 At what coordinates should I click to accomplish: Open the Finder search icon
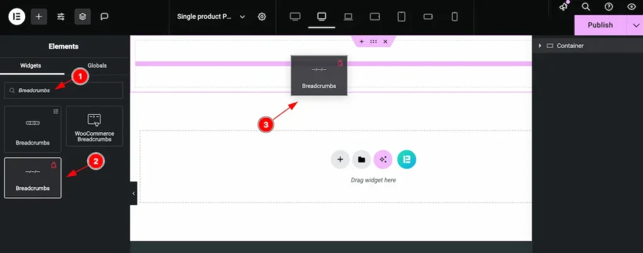pos(586,7)
